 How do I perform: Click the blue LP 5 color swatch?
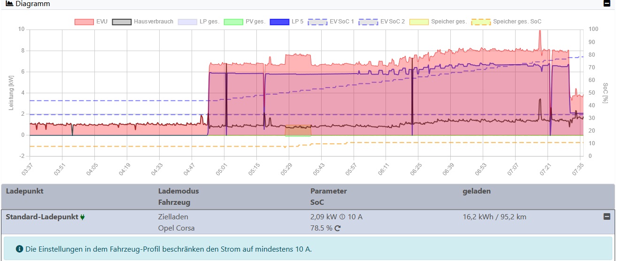coord(279,22)
